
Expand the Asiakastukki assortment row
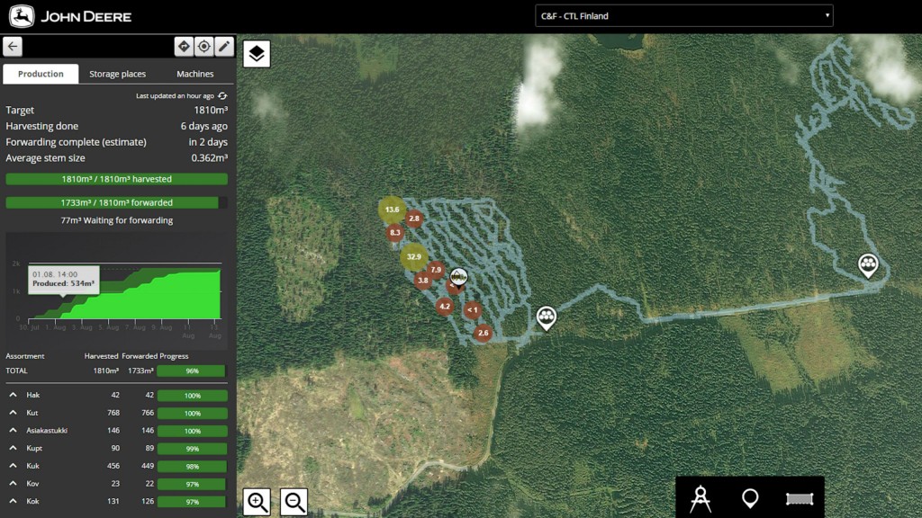(x=13, y=431)
